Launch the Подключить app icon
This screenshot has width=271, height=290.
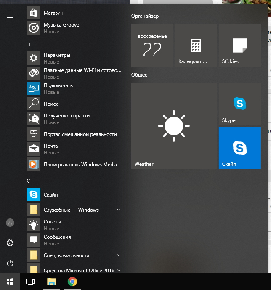(x=34, y=88)
